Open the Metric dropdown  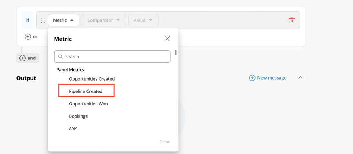63,20
